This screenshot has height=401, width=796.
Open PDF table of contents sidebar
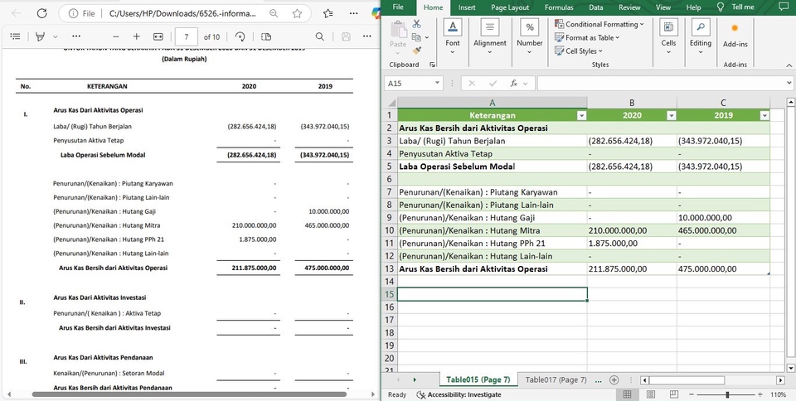click(15, 37)
